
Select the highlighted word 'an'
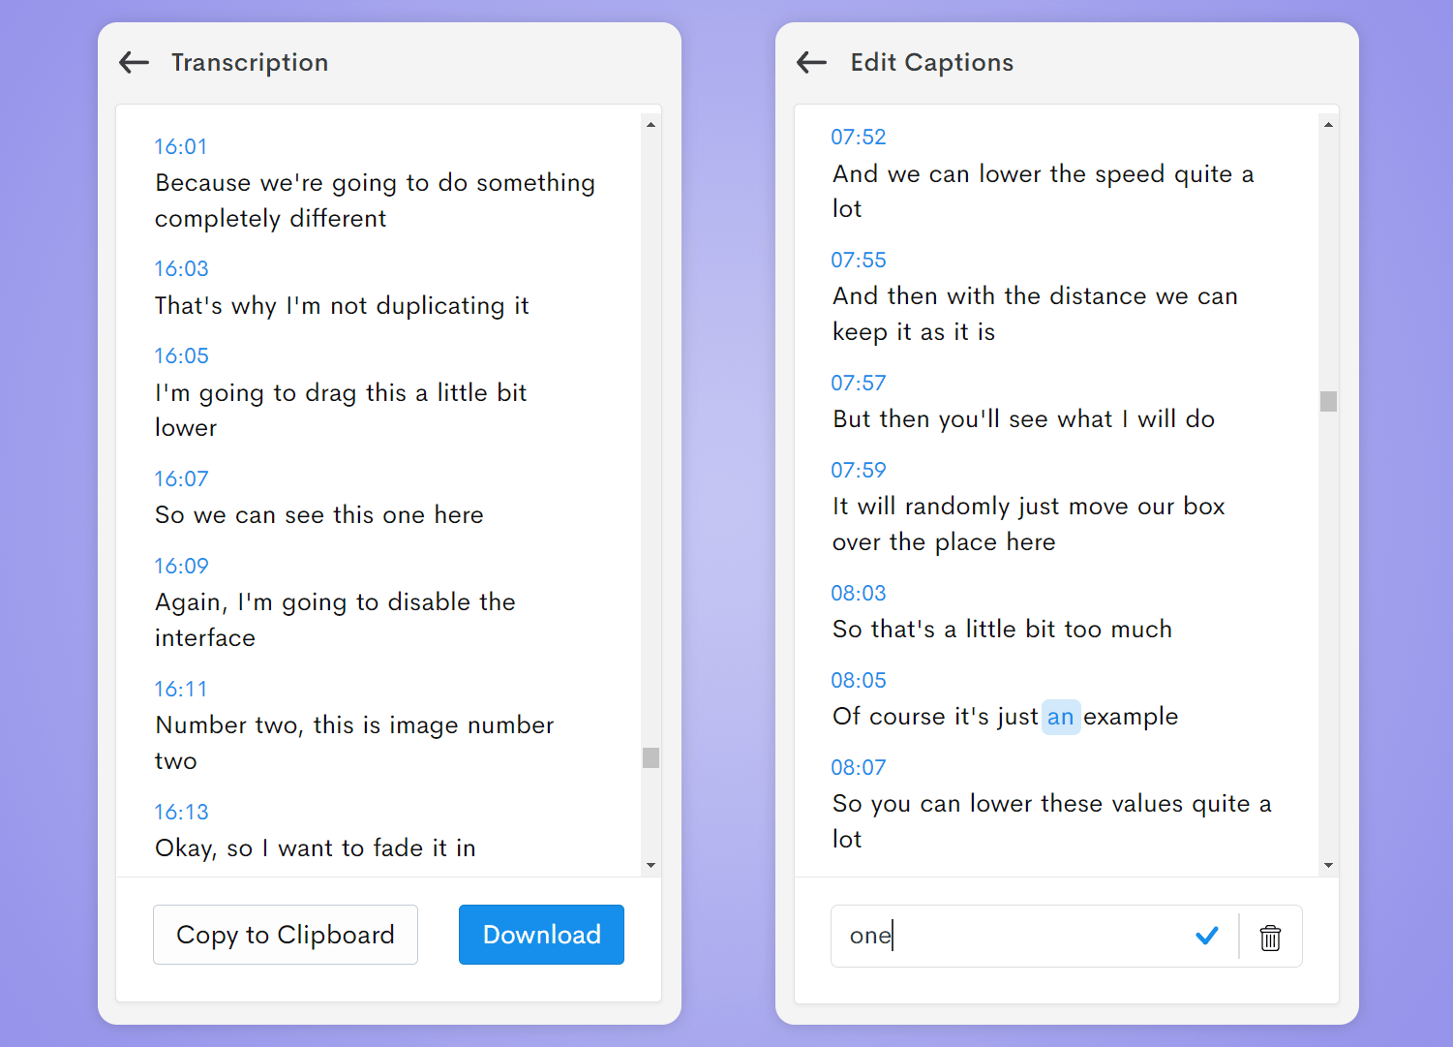1061,717
